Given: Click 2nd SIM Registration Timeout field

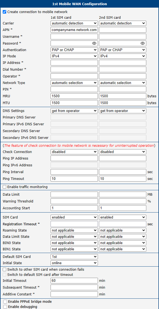Looking at the screenshot, I should pos(122,224).
